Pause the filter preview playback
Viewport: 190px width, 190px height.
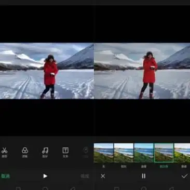[x=144, y=176]
